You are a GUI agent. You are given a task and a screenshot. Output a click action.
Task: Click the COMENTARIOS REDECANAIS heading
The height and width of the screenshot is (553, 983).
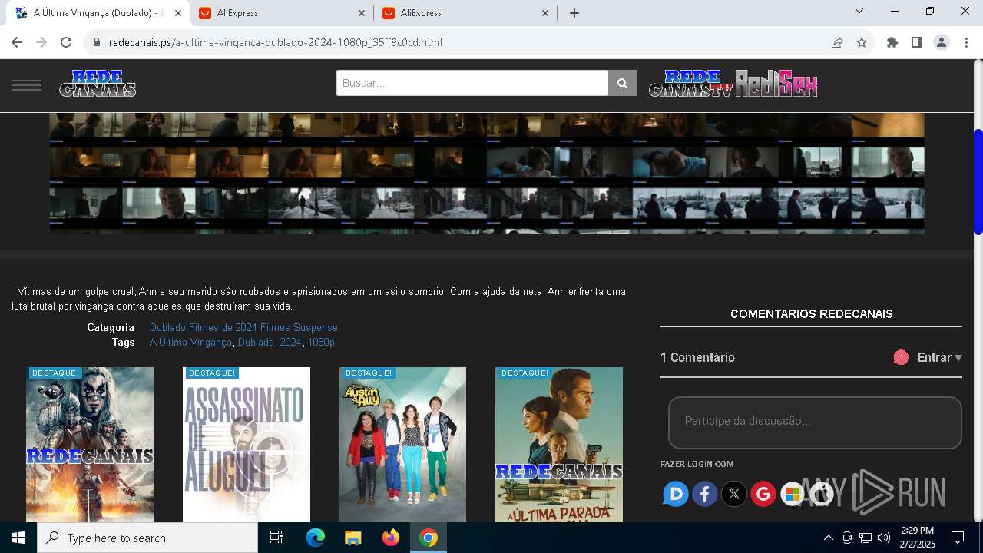811,314
